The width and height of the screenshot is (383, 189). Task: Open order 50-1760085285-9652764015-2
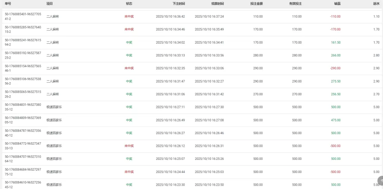tap(23, 29)
